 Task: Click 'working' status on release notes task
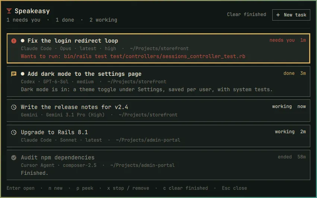click(x=282, y=106)
